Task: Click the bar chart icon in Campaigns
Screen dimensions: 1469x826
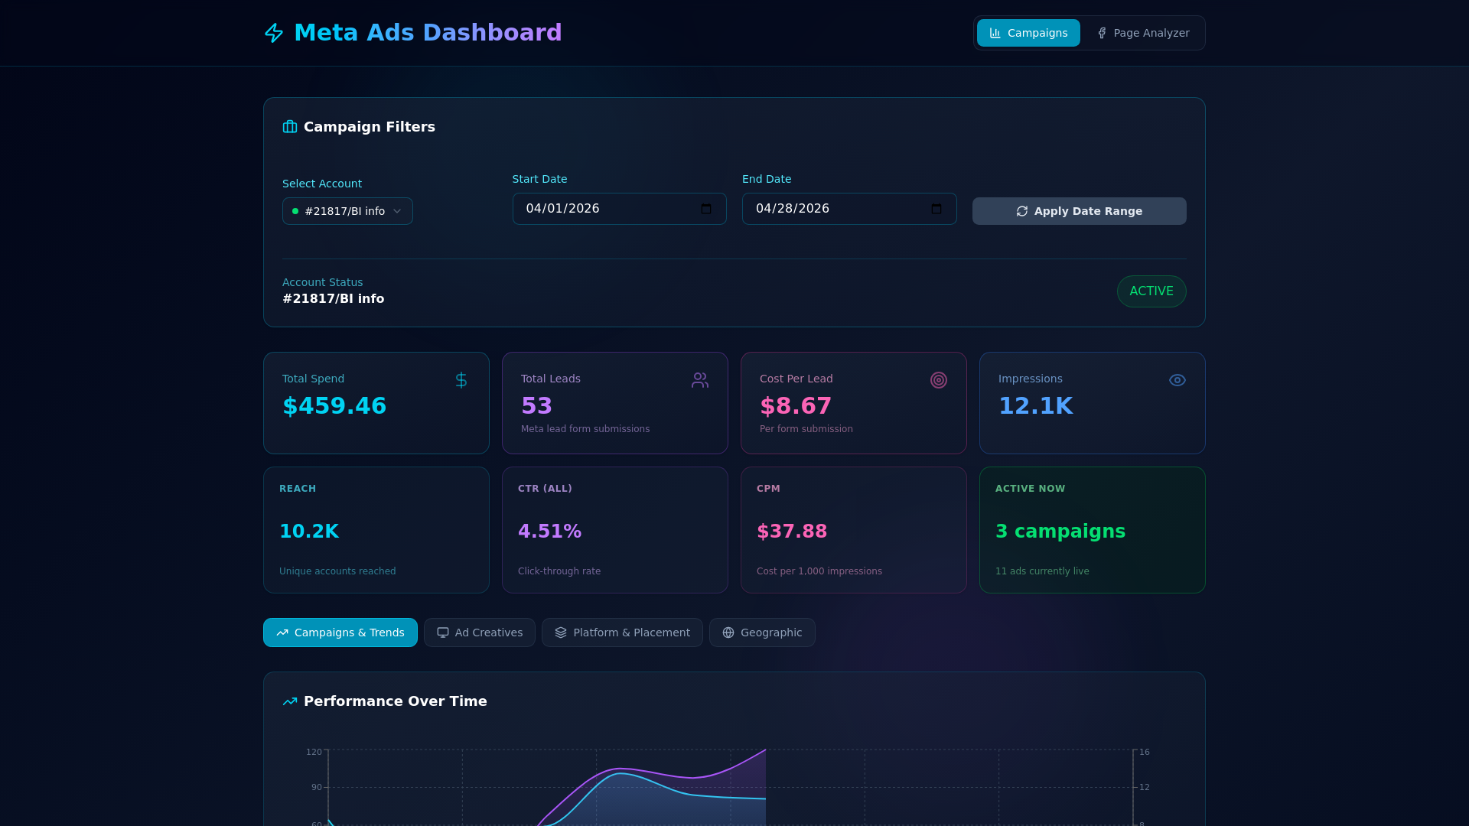Action: coord(995,33)
